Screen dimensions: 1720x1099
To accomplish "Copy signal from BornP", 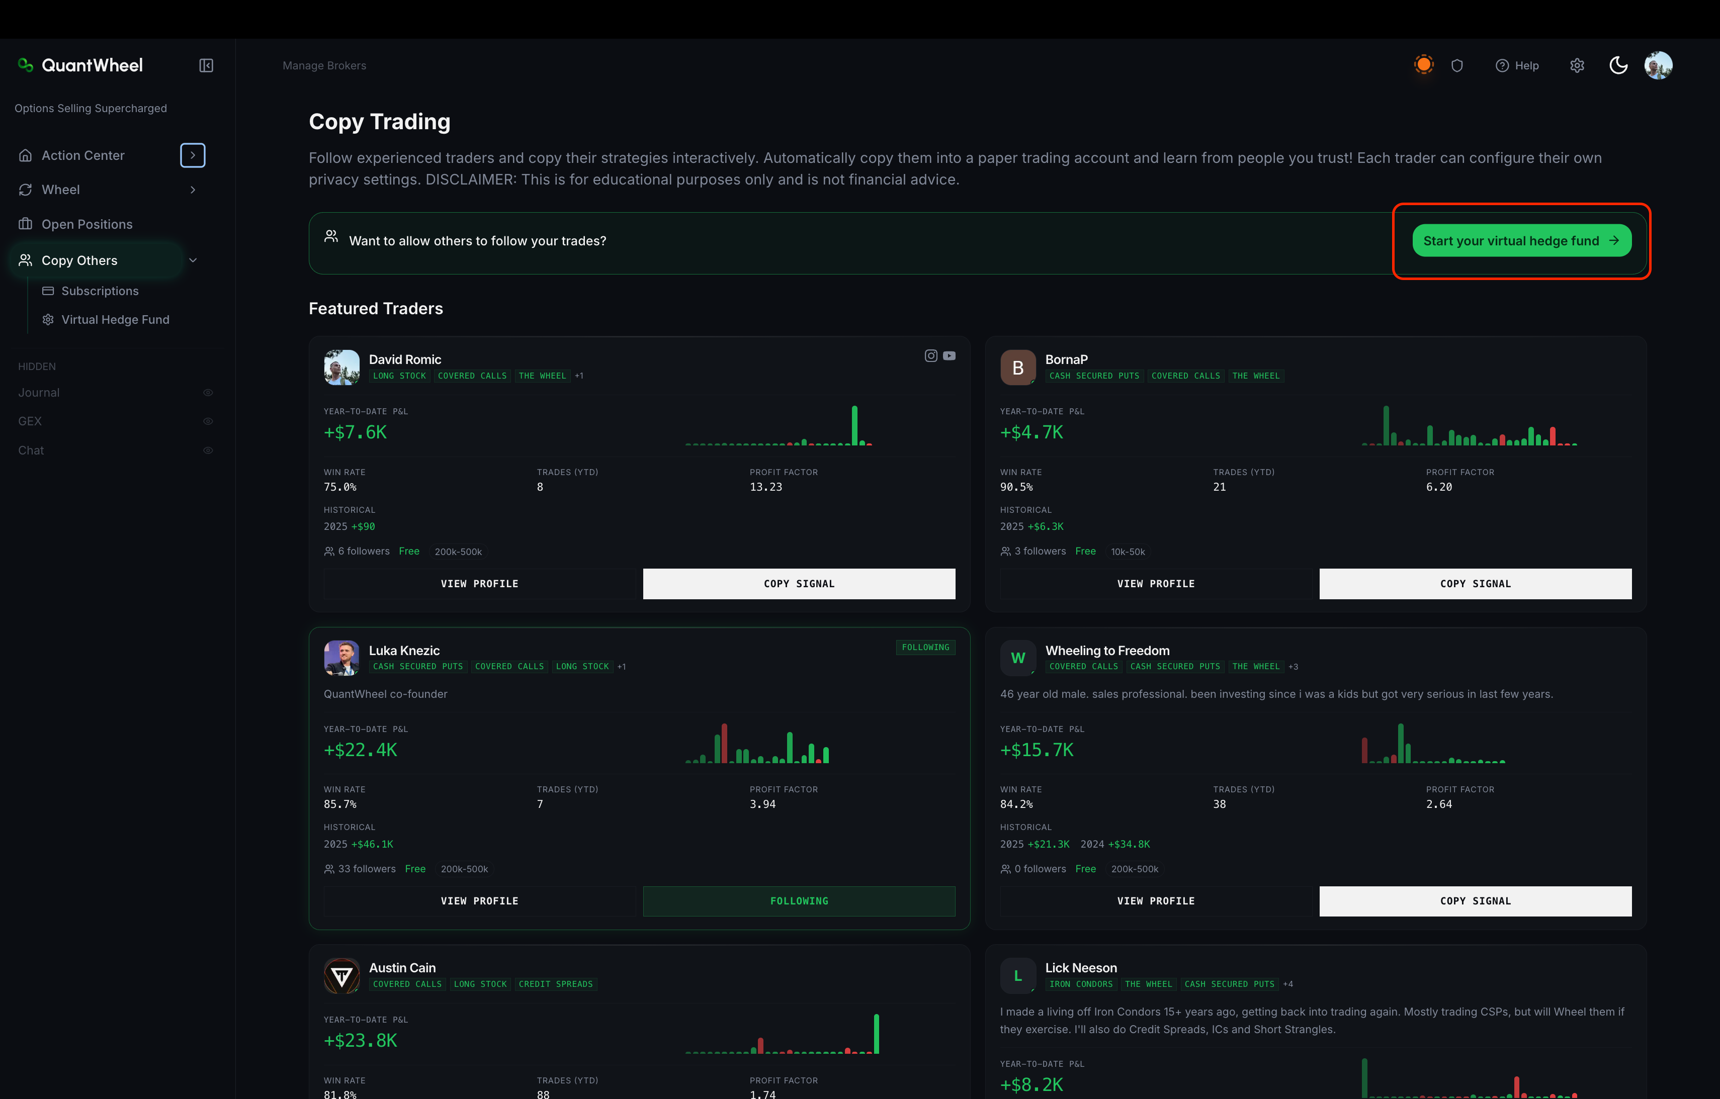I will (1475, 583).
